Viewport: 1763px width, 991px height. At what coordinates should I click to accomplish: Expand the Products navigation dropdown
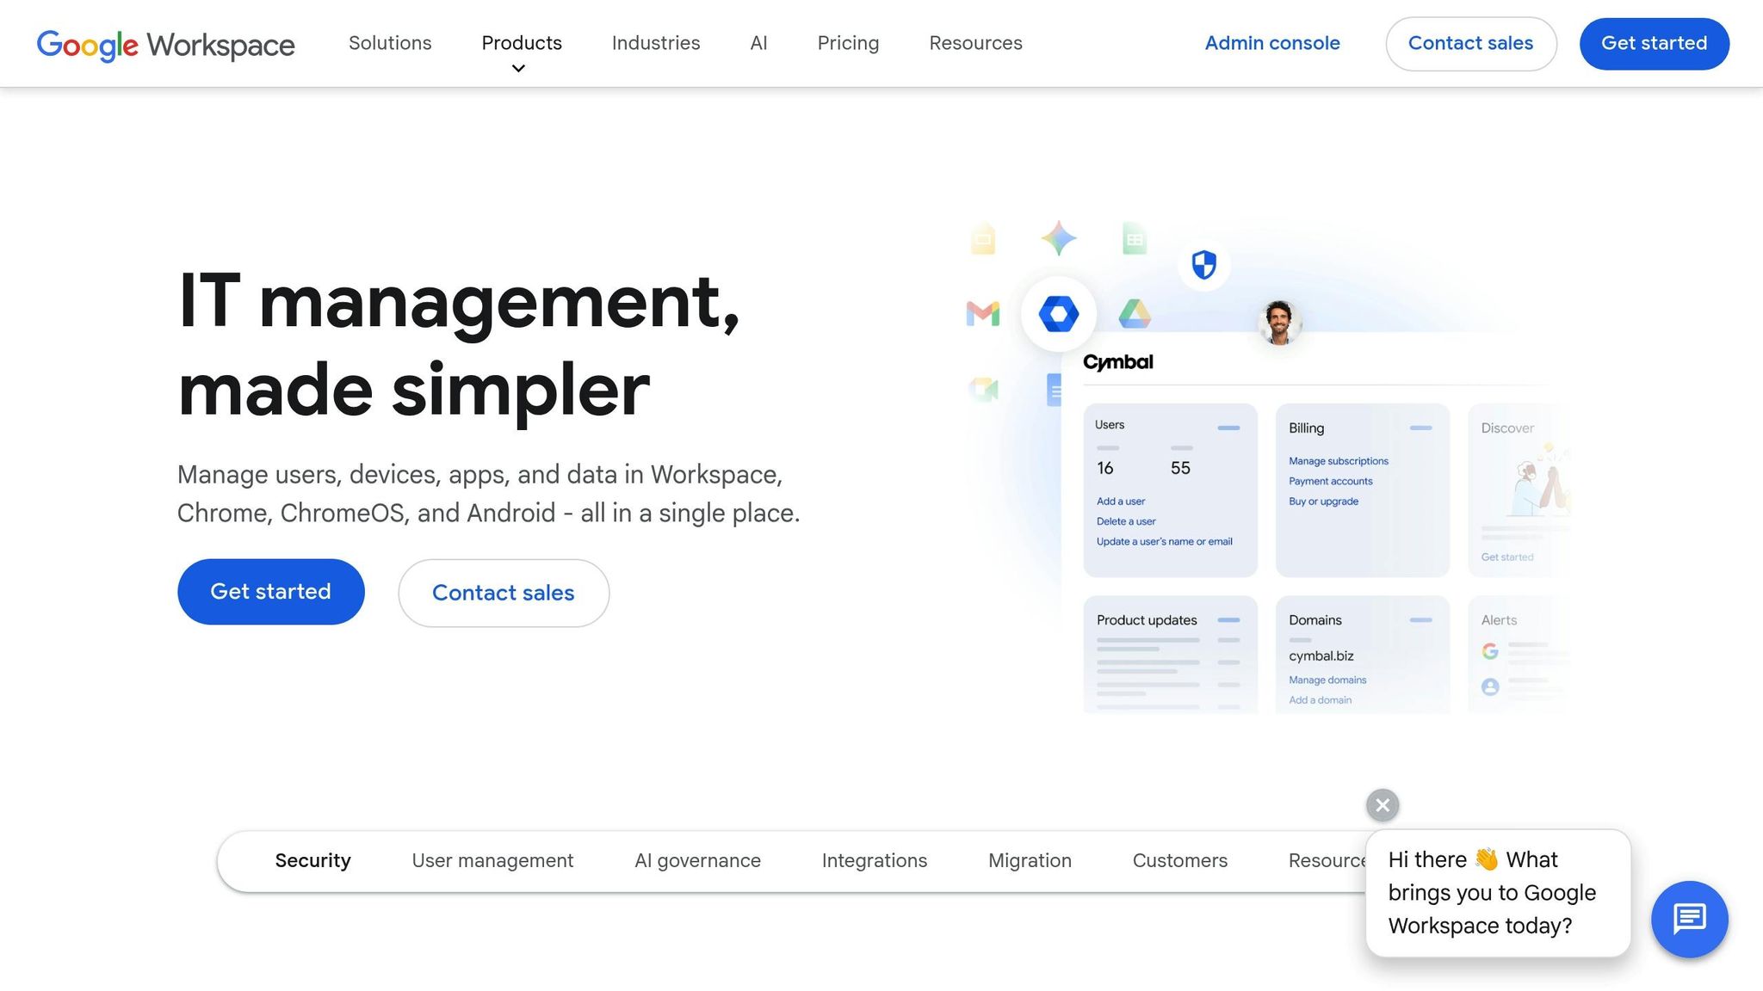click(521, 43)
